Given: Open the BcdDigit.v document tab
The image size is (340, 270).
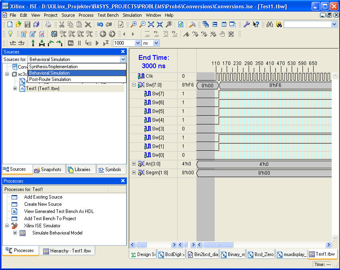Looking at the screenshot, I should (172, 254).
